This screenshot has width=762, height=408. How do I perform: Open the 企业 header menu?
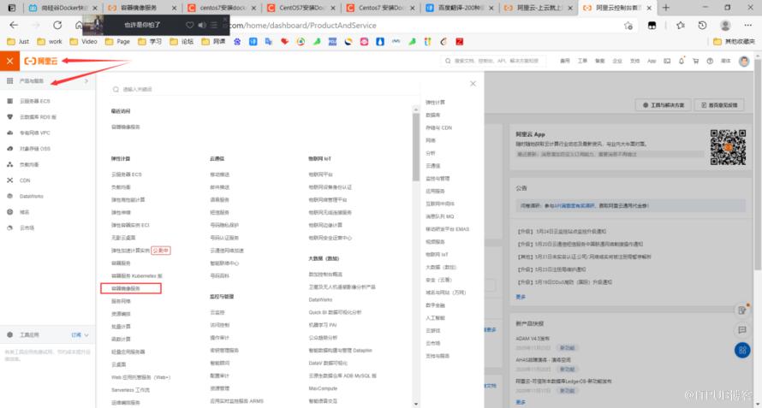click(x=617, y=62)
